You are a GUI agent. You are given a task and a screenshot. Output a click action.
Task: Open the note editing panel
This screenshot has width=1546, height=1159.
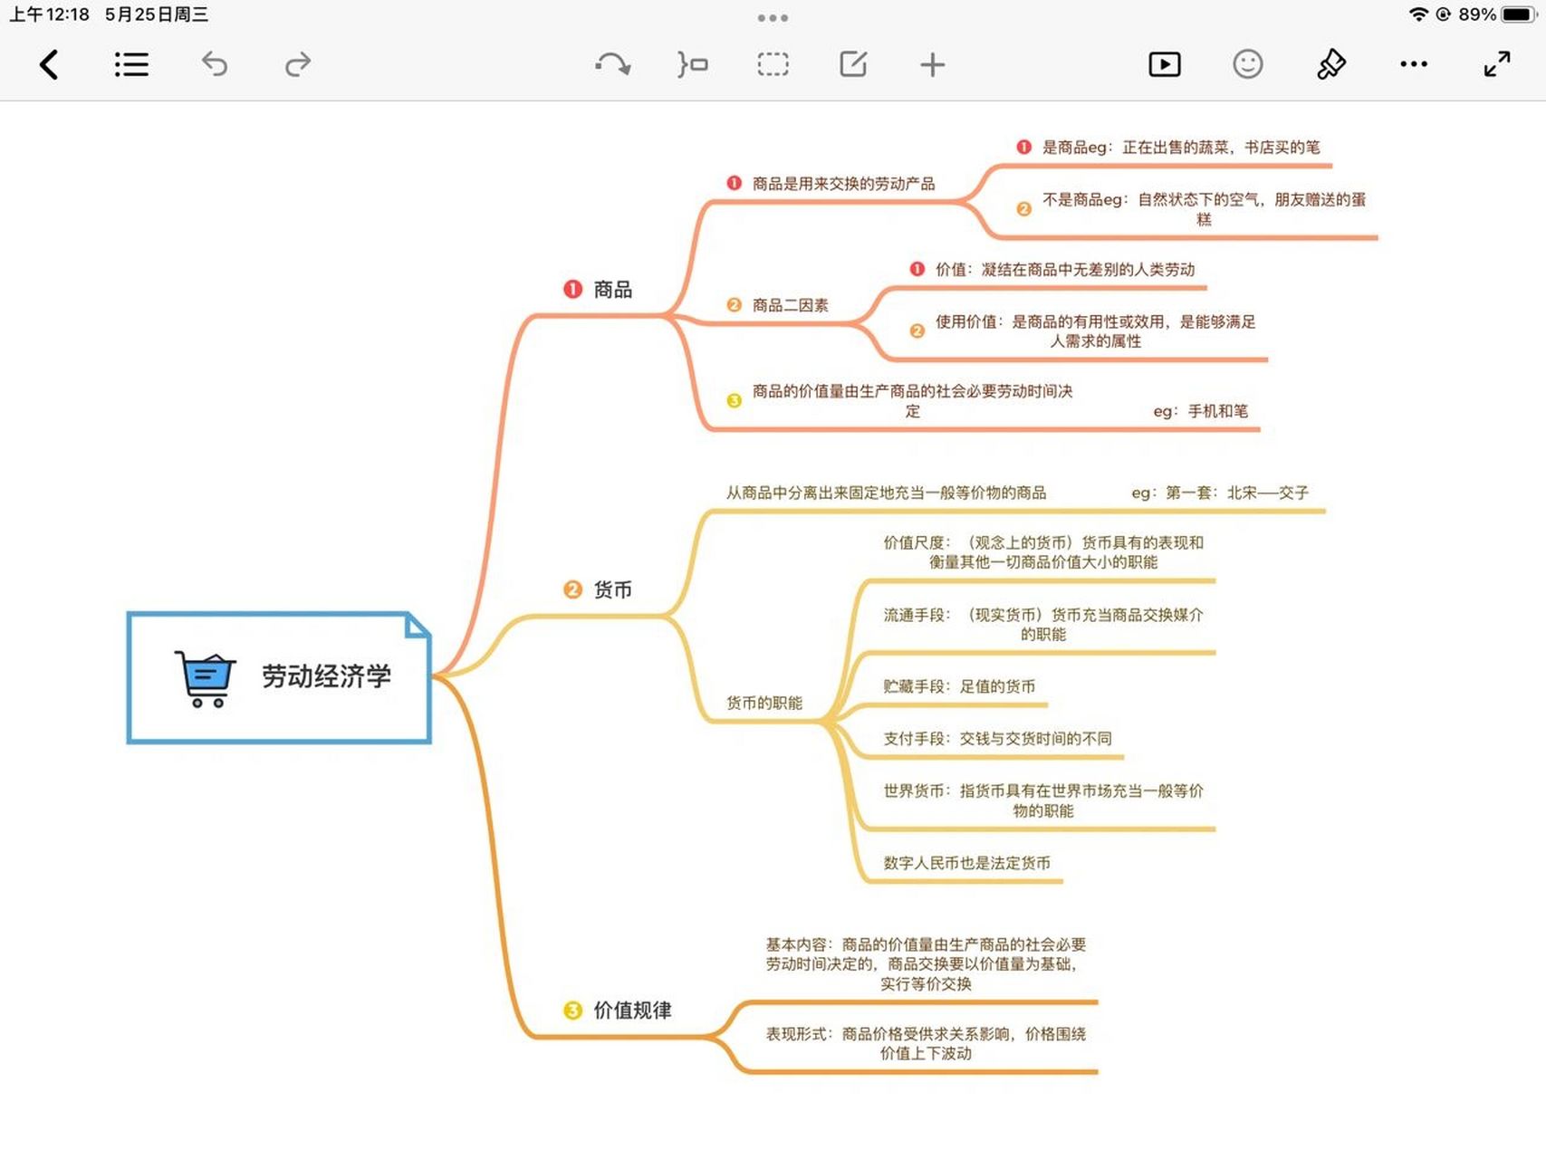(852, 64)
